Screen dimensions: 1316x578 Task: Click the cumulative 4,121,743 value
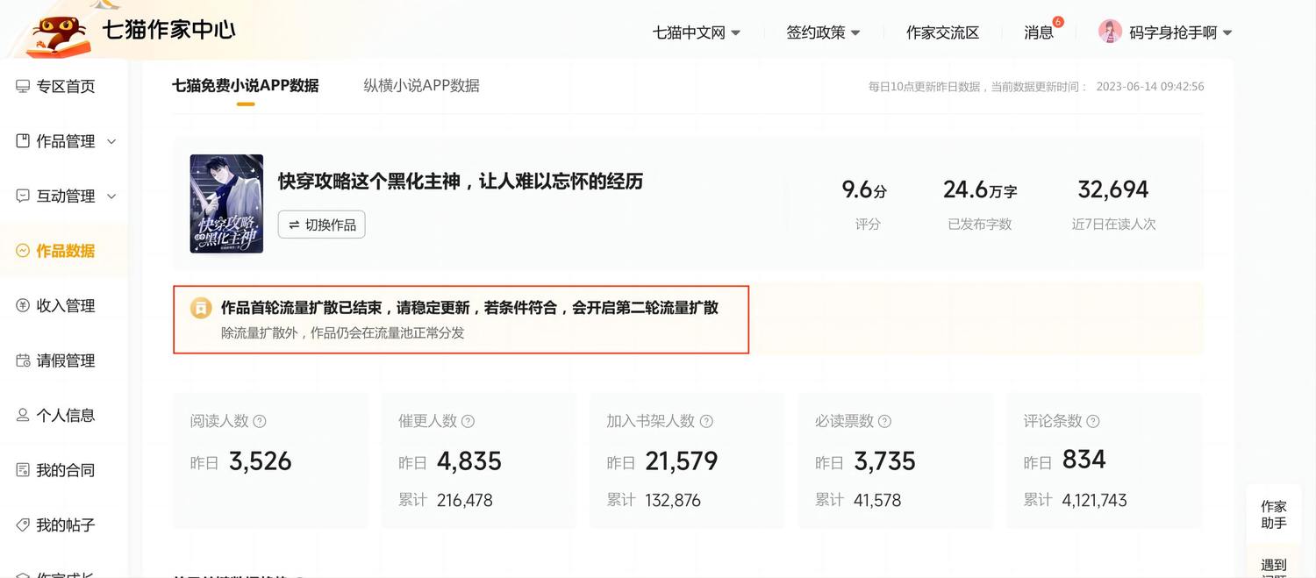coord(1094,501)
